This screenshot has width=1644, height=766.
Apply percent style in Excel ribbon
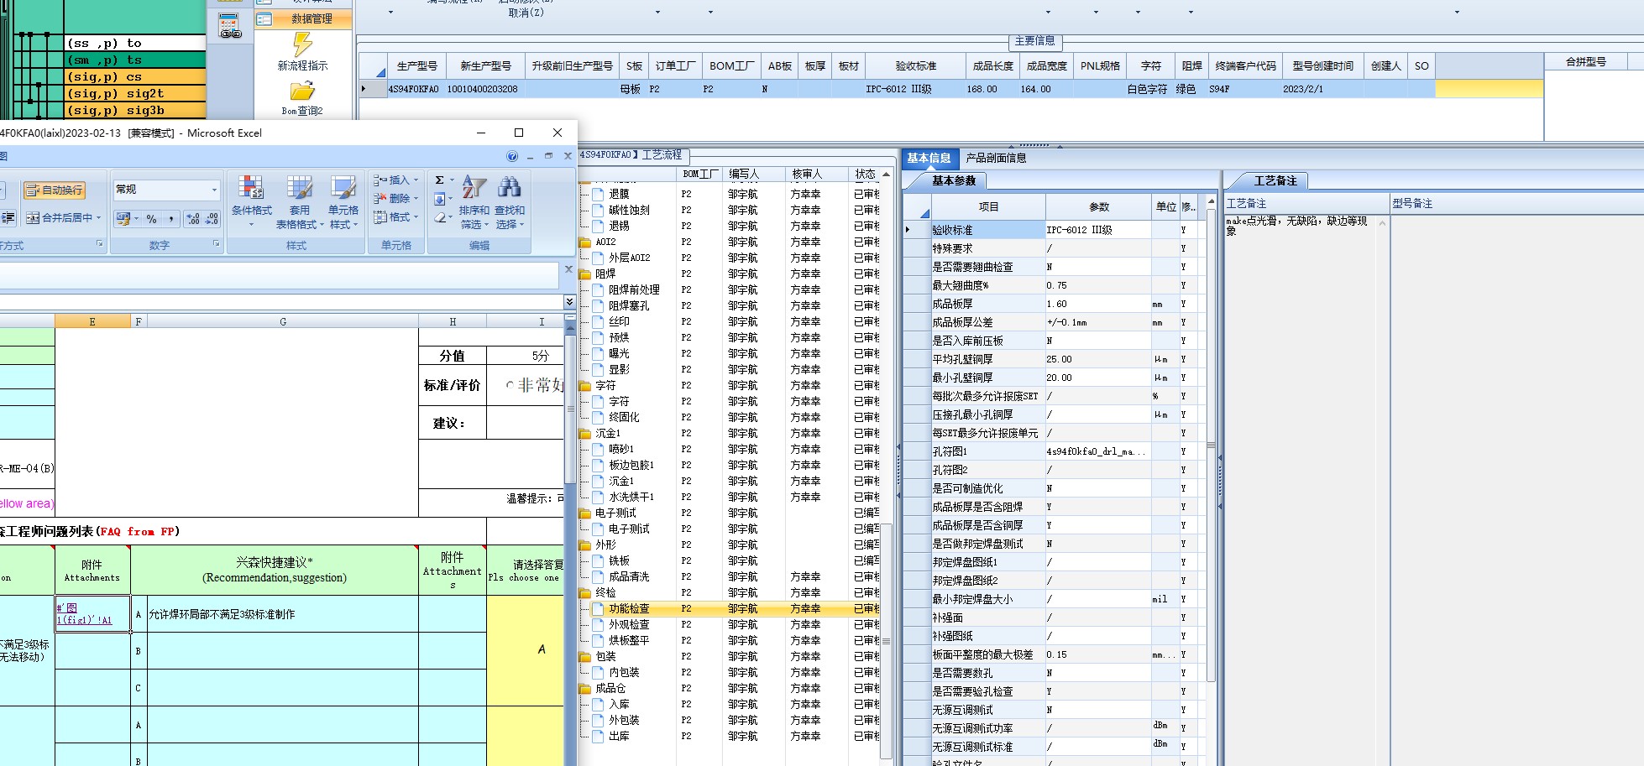pyautogui.click(x=152, y=219)
